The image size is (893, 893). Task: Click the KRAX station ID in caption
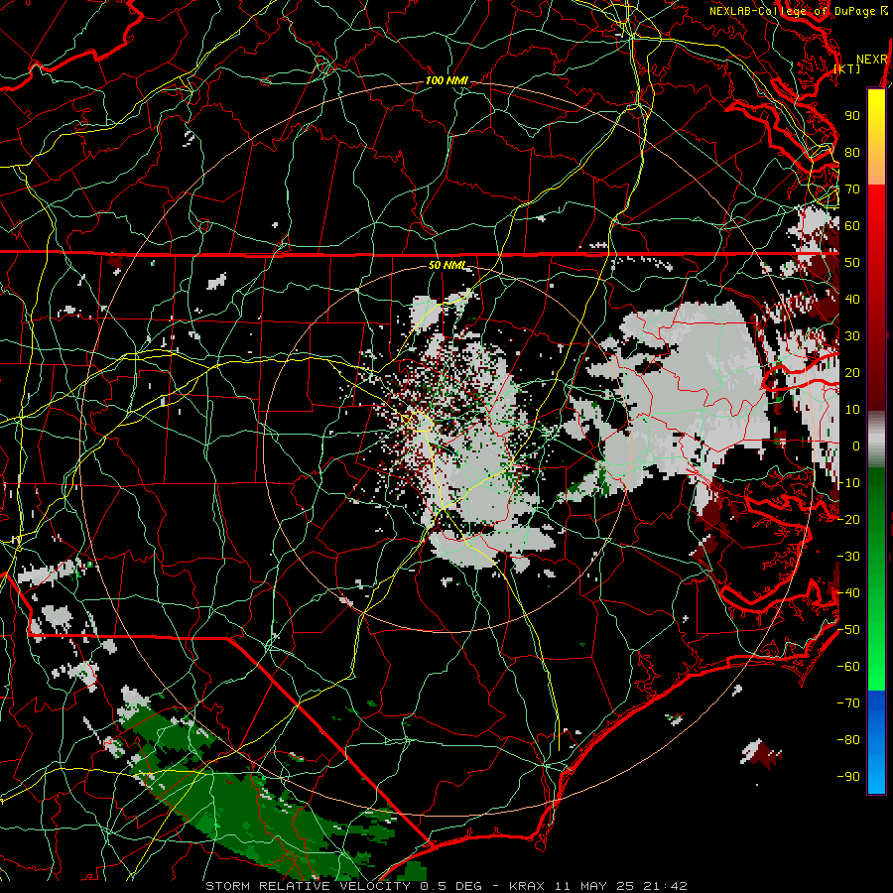(x=526, y=886)
